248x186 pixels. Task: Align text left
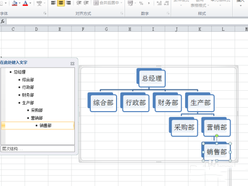click(x=53, y=3)
